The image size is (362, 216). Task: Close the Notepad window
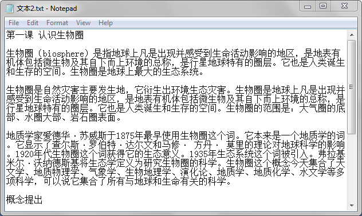tap(344, 6)
